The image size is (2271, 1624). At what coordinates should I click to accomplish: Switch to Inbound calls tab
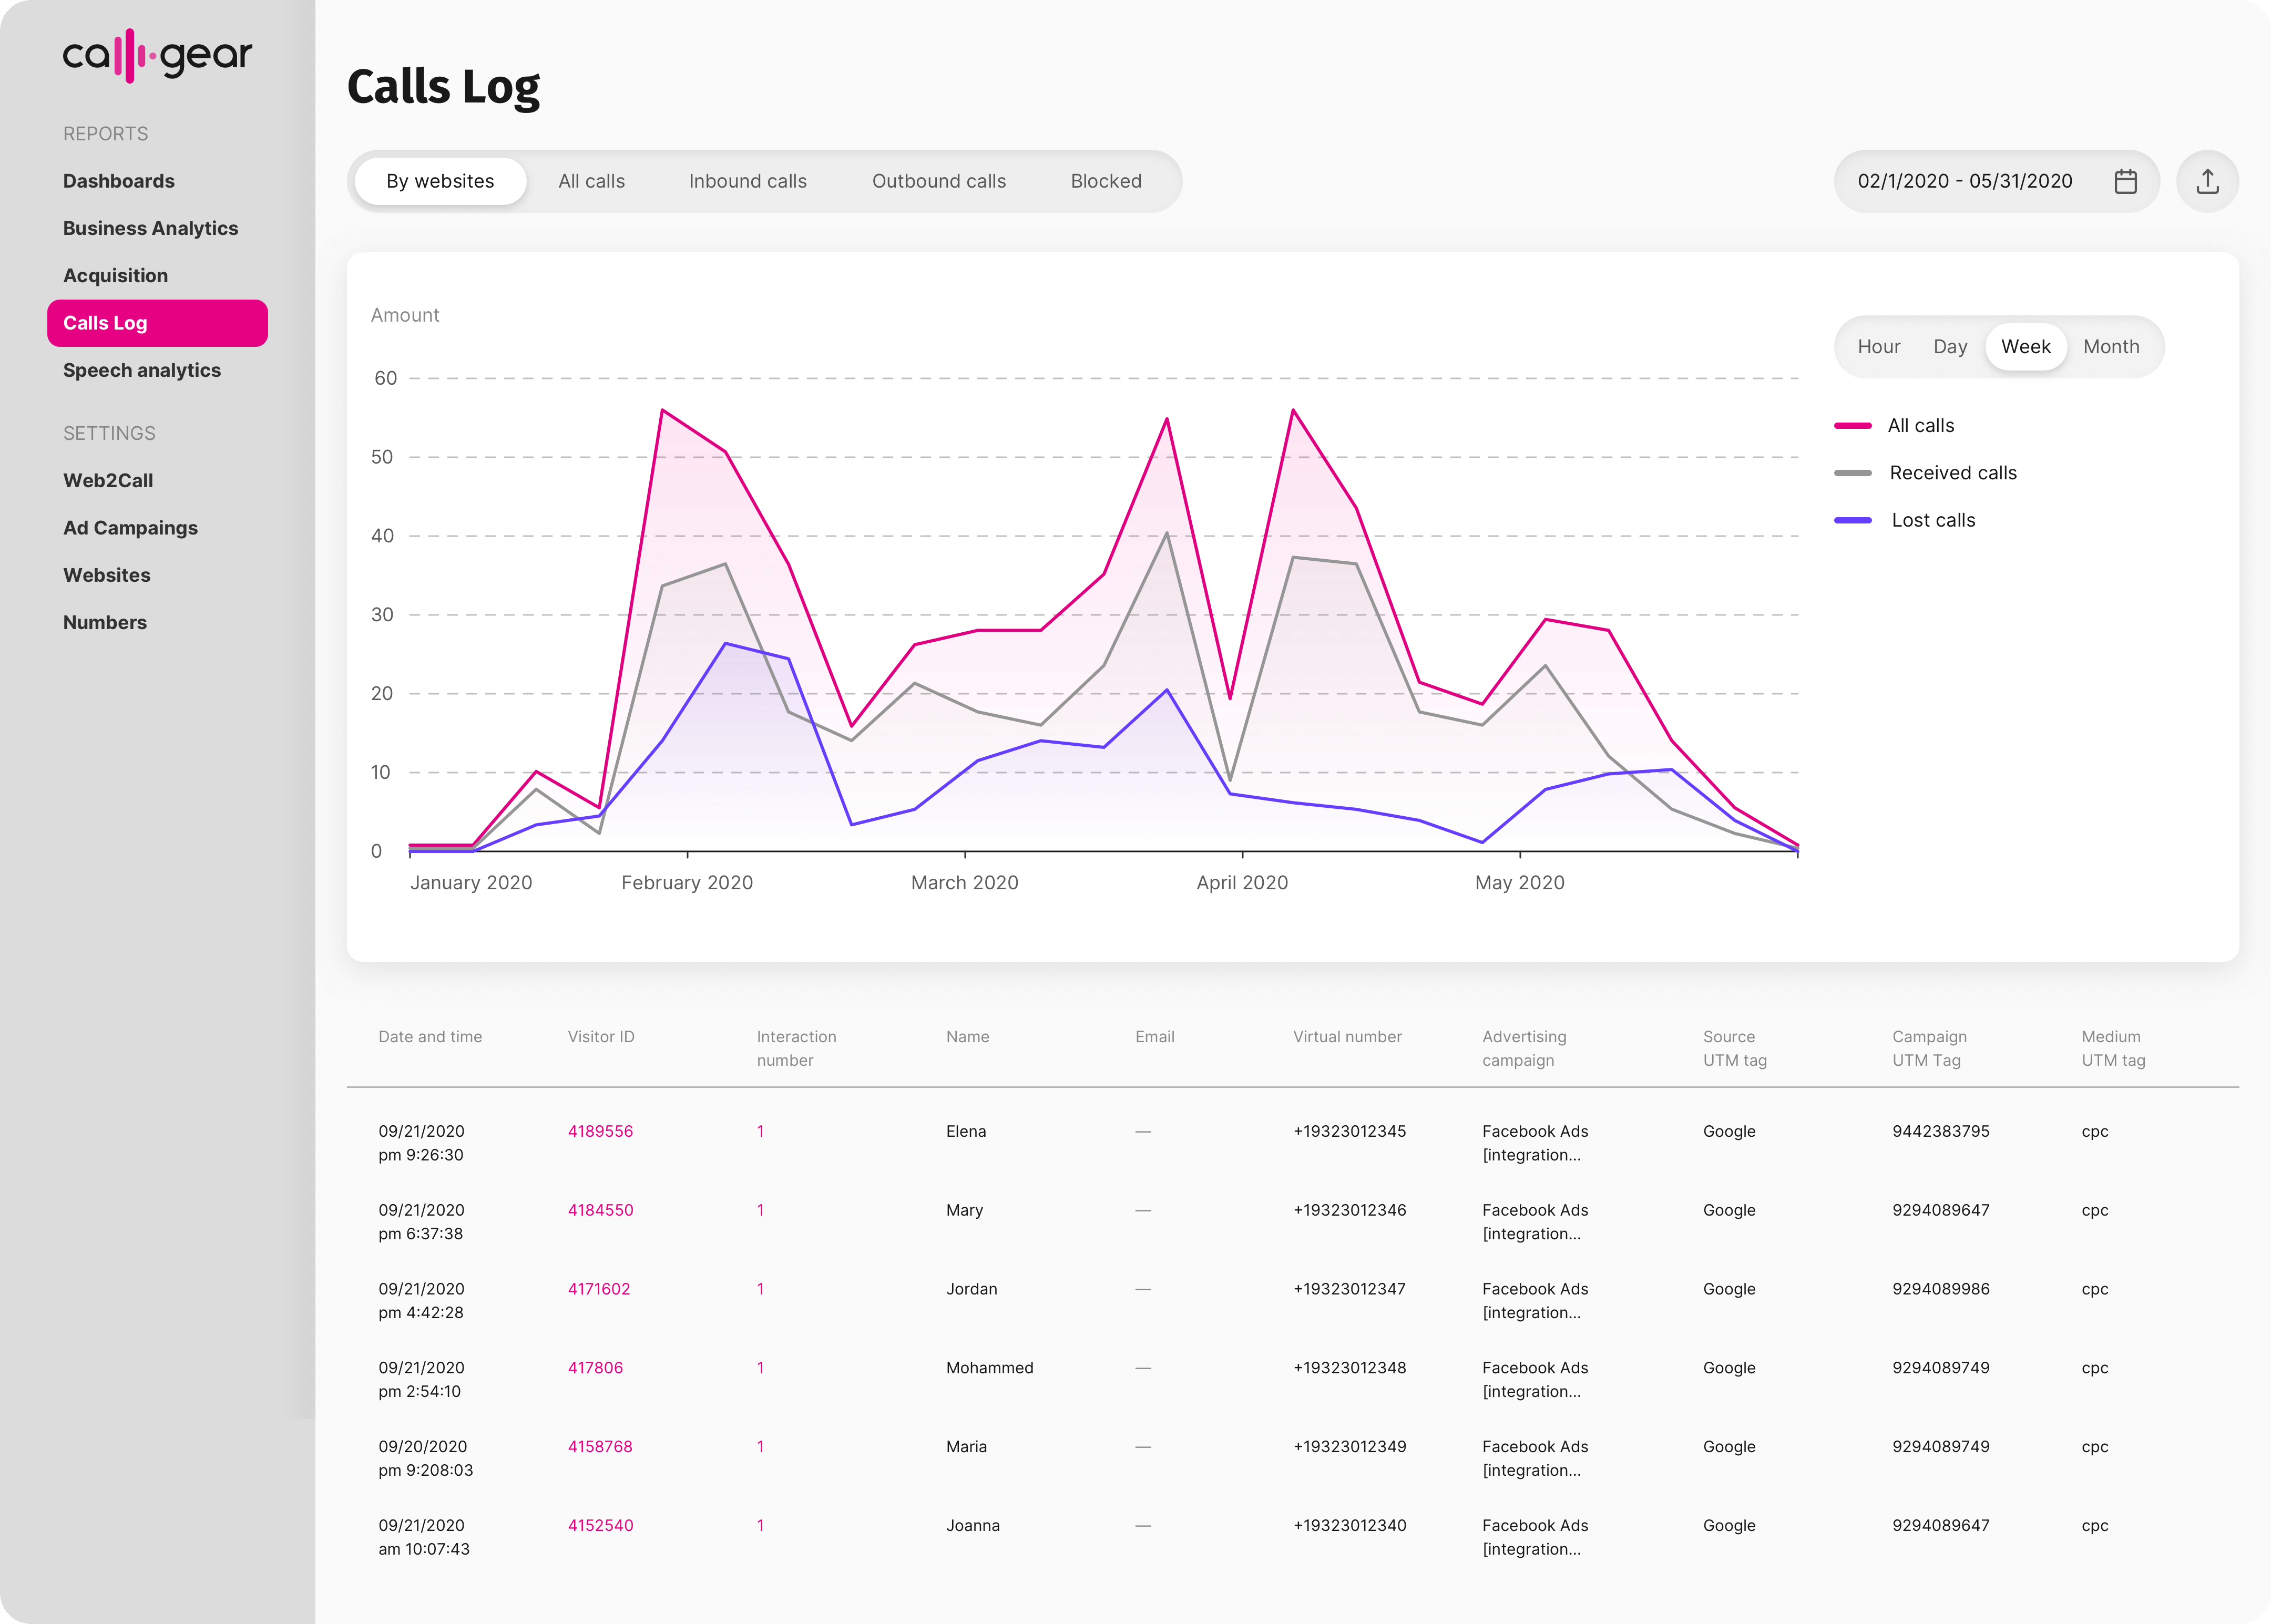747,181
